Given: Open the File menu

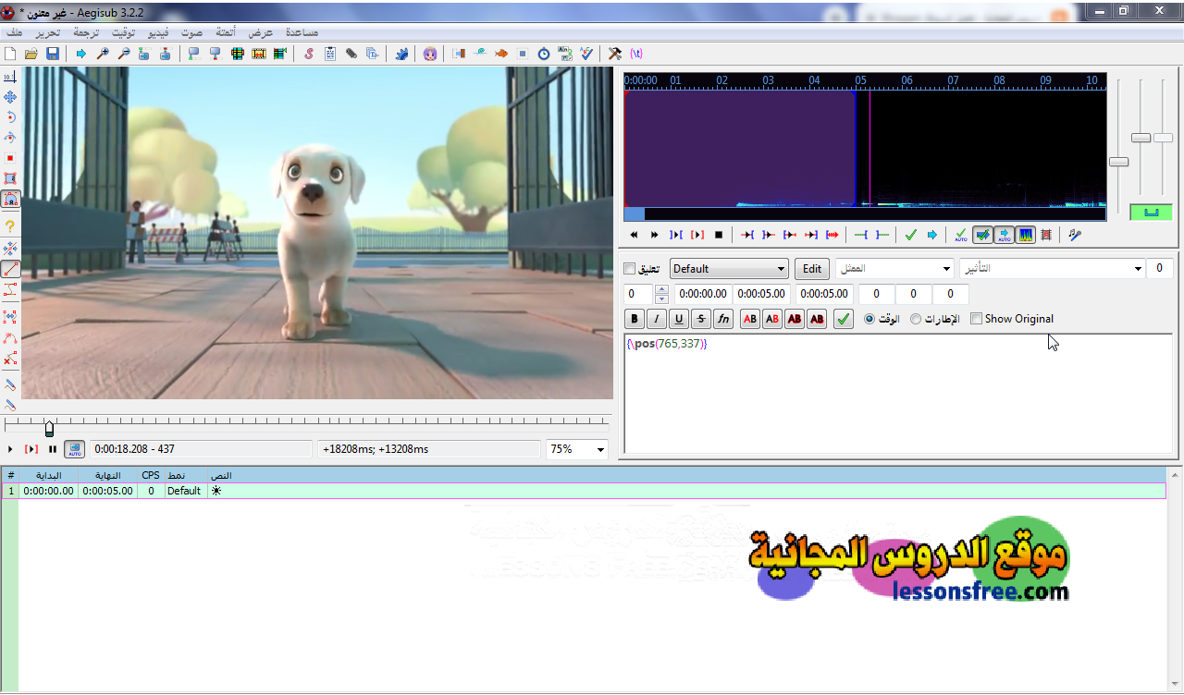Looking at the screenshot, I should pos(15,31).
